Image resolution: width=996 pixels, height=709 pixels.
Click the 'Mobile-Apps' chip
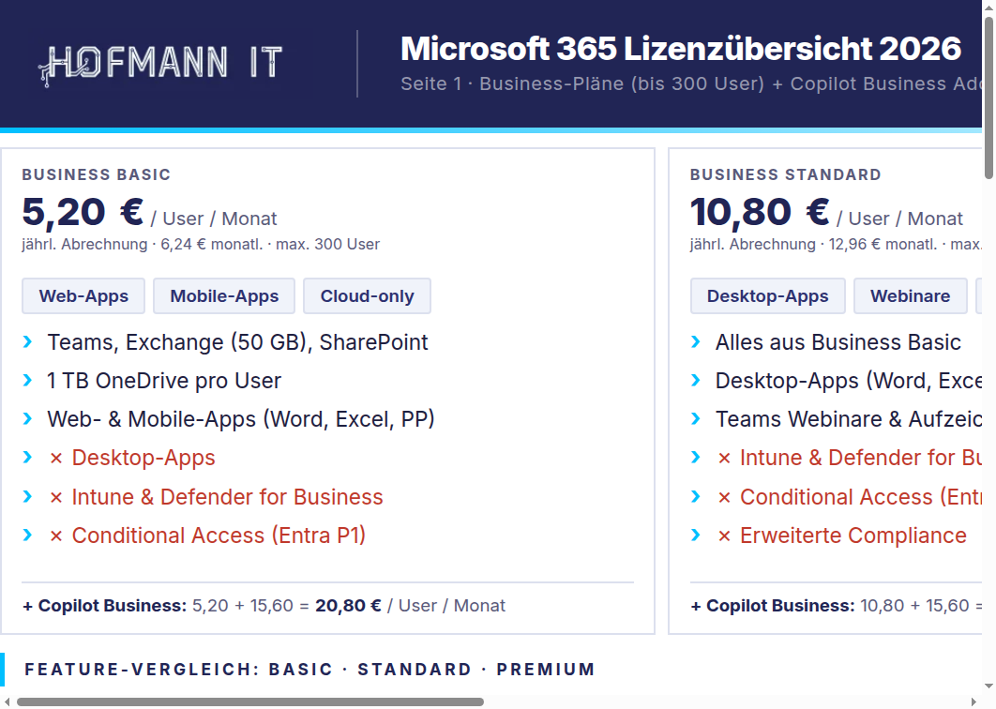click(223, 295)
